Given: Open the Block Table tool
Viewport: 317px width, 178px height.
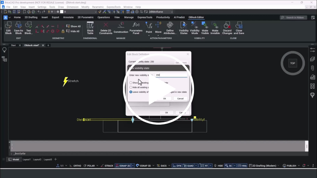Looking at the screenshot, I should pos(90,28).
